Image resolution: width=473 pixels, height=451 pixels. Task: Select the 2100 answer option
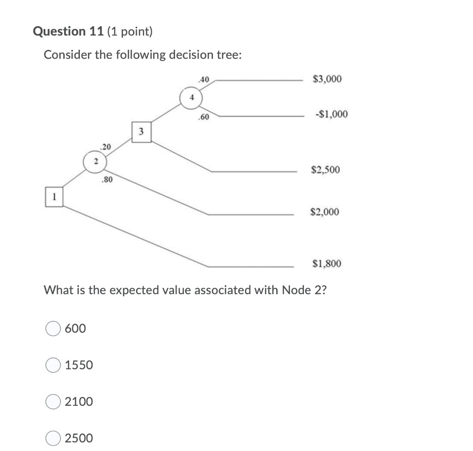53,402
